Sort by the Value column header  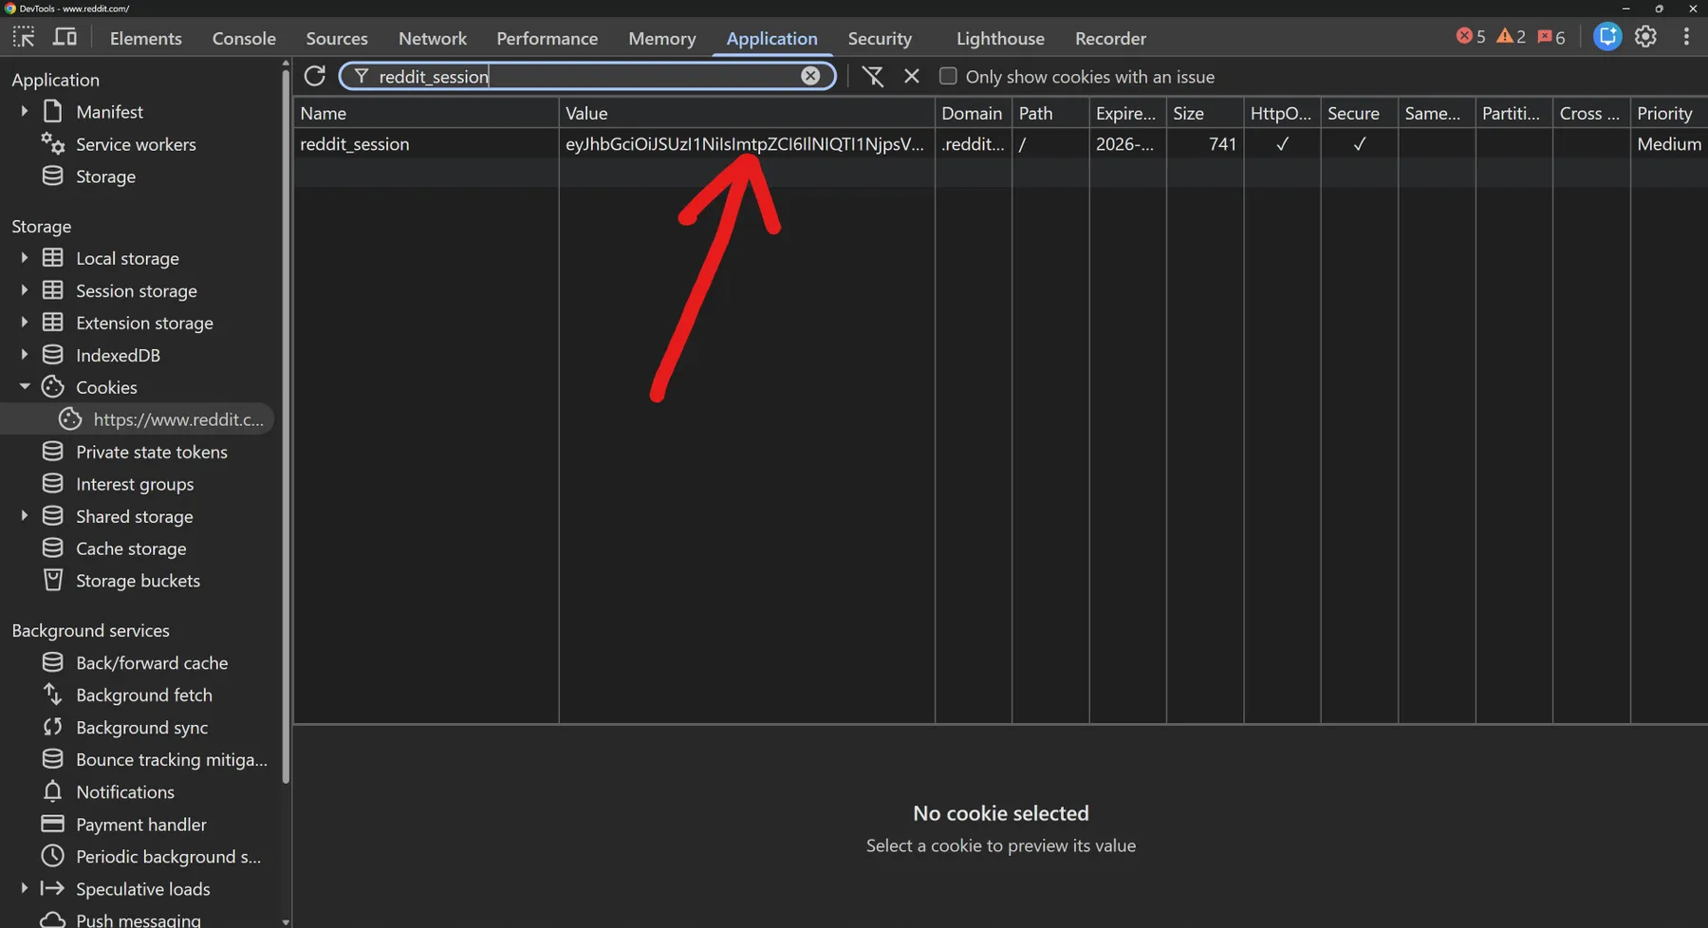[747, 113]
